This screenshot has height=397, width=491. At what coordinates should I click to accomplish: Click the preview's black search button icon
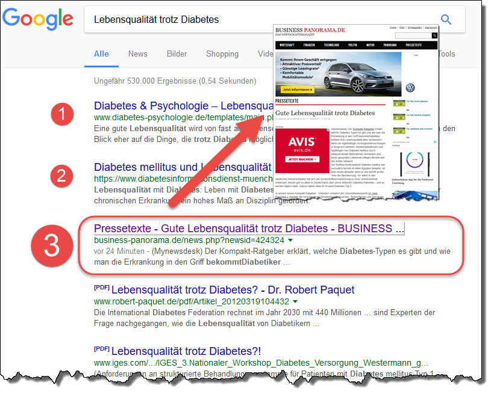[434, 35]
